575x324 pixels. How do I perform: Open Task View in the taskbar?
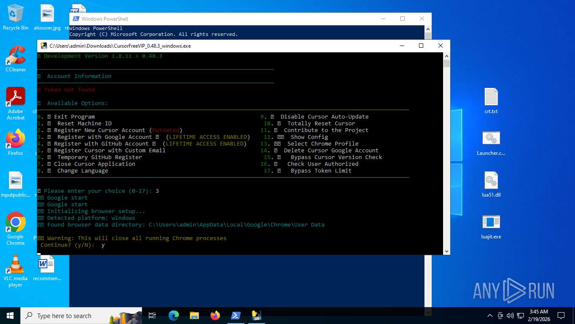point(152,316)
